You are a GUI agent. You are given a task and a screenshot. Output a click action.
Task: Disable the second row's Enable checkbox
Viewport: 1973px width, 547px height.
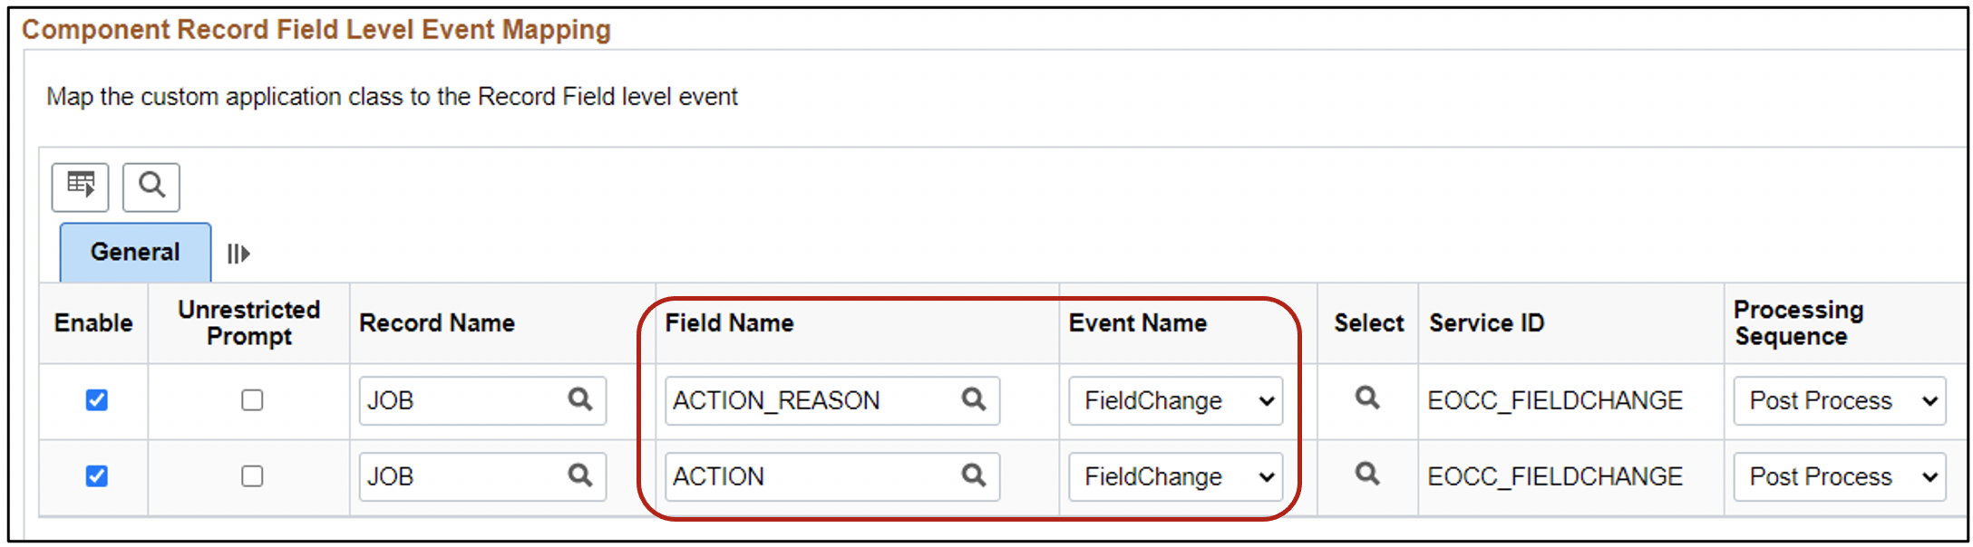click(x=94, y=476)
